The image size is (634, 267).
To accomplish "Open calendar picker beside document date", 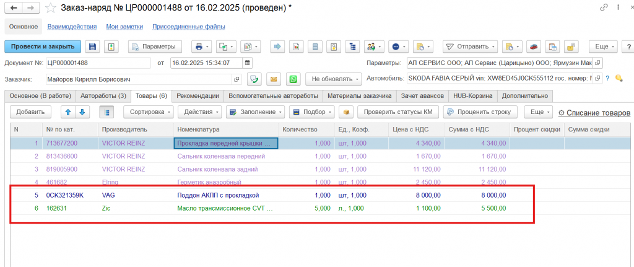I will pyautogui.click(x=248, y=63).
